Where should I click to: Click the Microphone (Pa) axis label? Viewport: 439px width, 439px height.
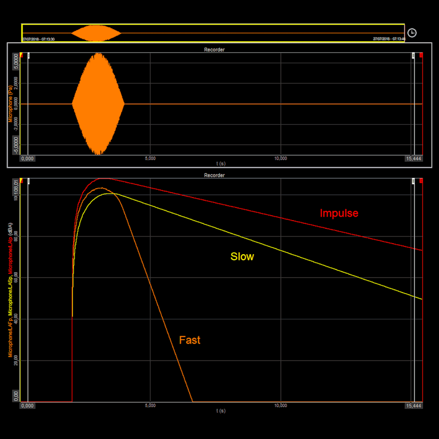pos(10,104)
